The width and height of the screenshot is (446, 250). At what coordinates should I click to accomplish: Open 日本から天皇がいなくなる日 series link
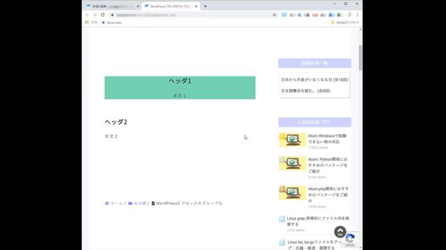click(314, 80)
